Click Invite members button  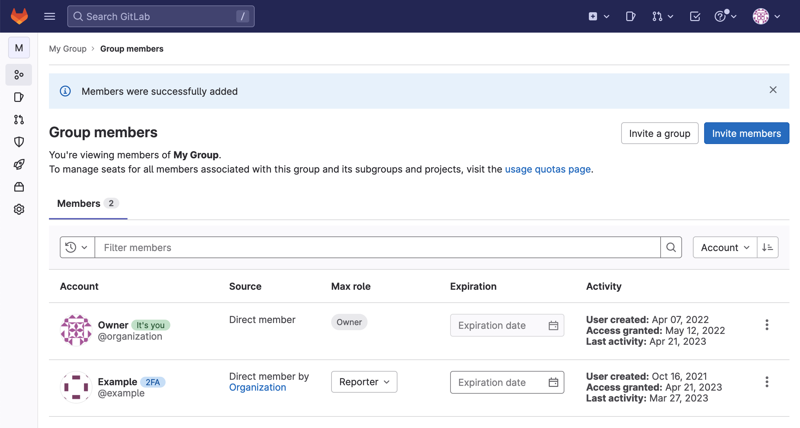(747, 133)
